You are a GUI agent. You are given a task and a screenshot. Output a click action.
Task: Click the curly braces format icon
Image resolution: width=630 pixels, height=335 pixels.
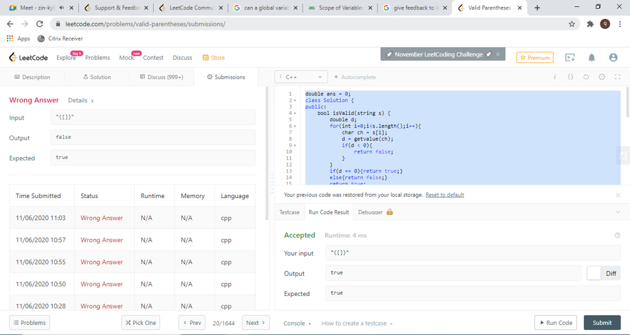[x=570, y=77]
